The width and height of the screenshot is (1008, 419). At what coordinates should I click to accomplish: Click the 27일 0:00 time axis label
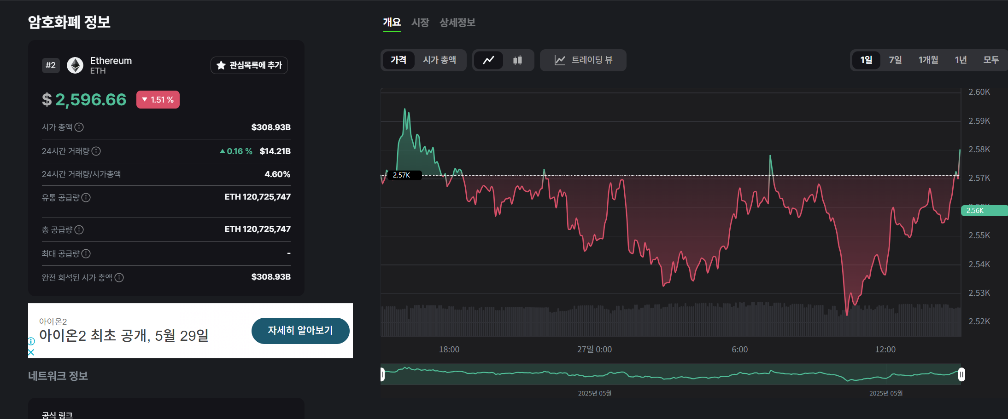point(594,350)
